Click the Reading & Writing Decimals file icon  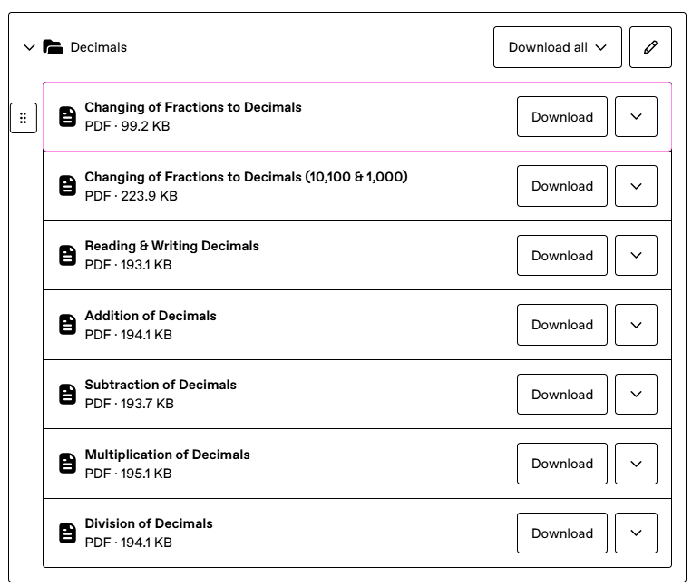pos(67,256)
